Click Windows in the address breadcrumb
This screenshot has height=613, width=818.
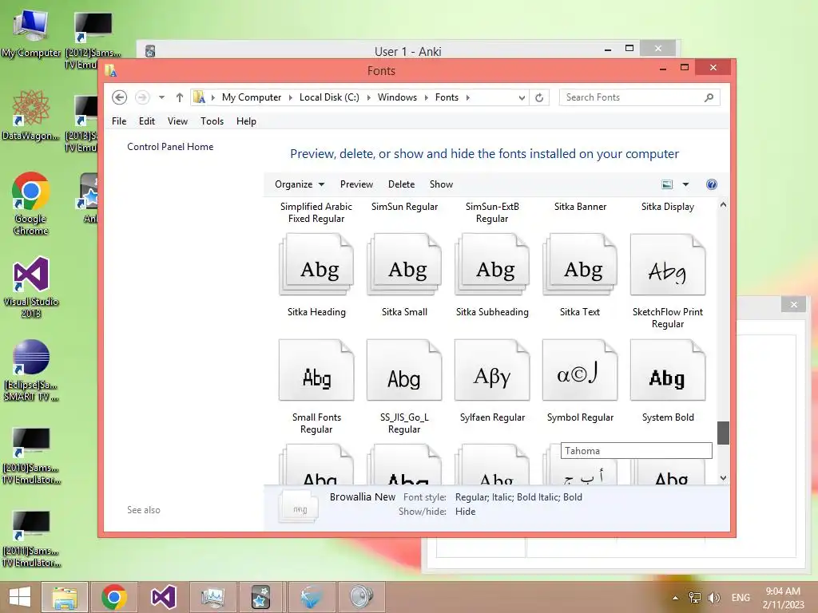coord(398,97)
